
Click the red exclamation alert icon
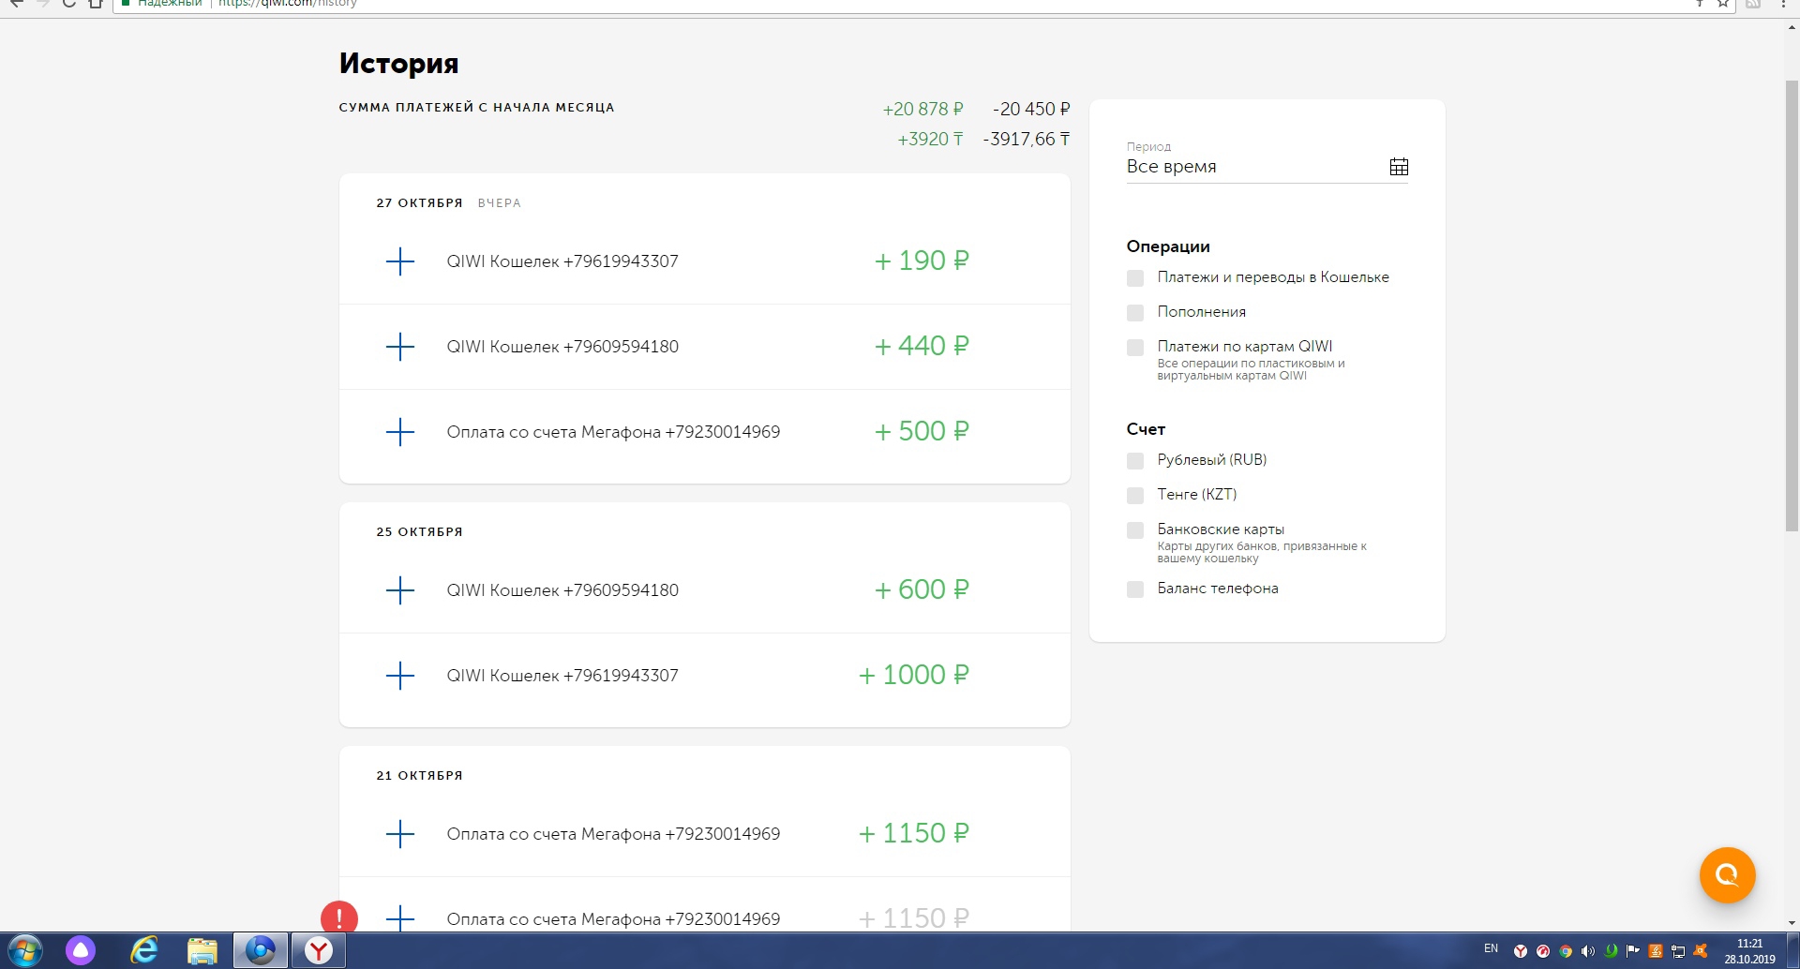point(339,917)
